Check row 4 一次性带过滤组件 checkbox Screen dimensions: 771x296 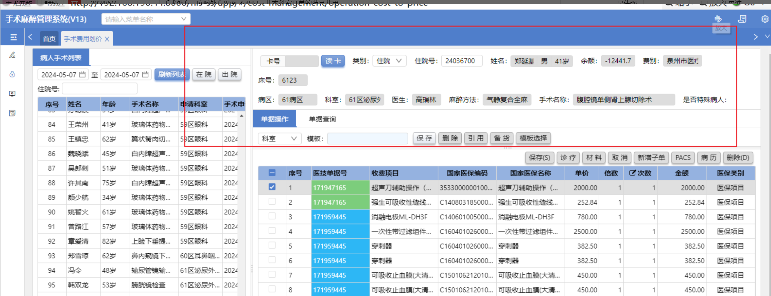click(272, 231)
